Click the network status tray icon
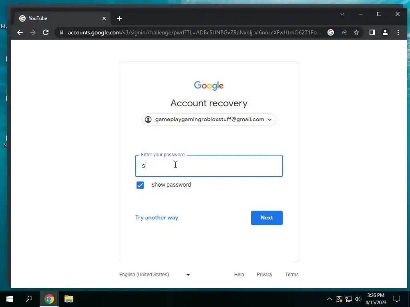Viewport: 410px width, 307px height. [x=349, y=299]
